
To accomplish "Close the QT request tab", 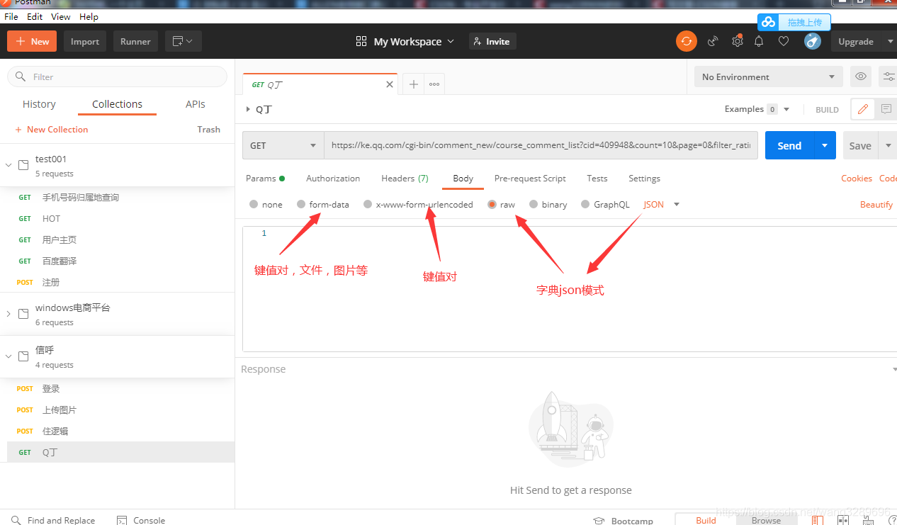I will (389, 84).
